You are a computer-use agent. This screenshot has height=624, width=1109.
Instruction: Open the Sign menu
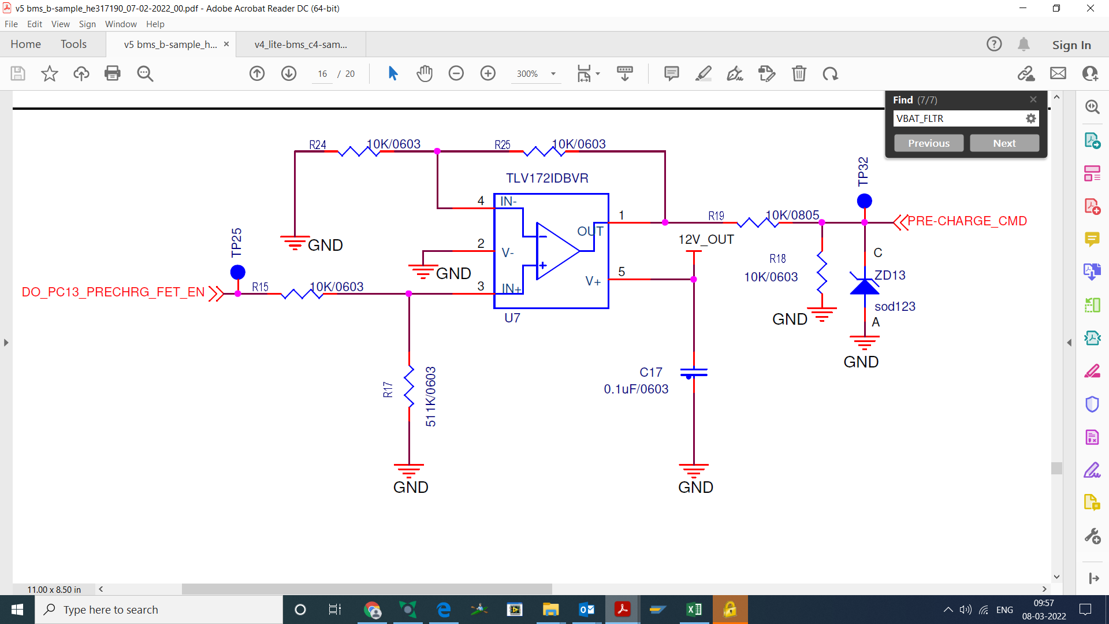click(x=87, y=24)
